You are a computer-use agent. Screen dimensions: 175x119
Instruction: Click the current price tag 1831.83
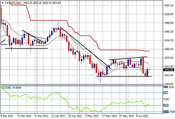169,70
